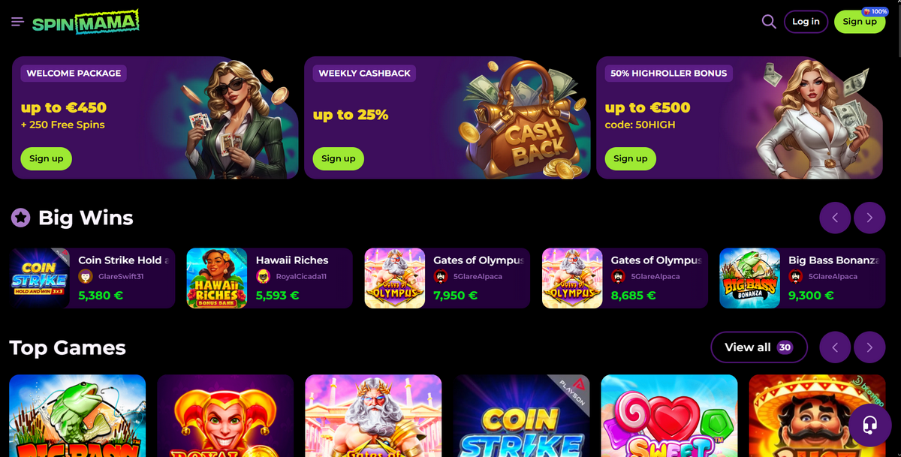Show previous Top Games with left arrow
This screenshot has width=901, height=457.
pyautogui.click(x=835, y=347)
